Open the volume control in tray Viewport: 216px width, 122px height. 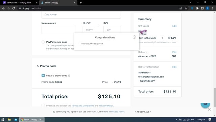(188, 120)
